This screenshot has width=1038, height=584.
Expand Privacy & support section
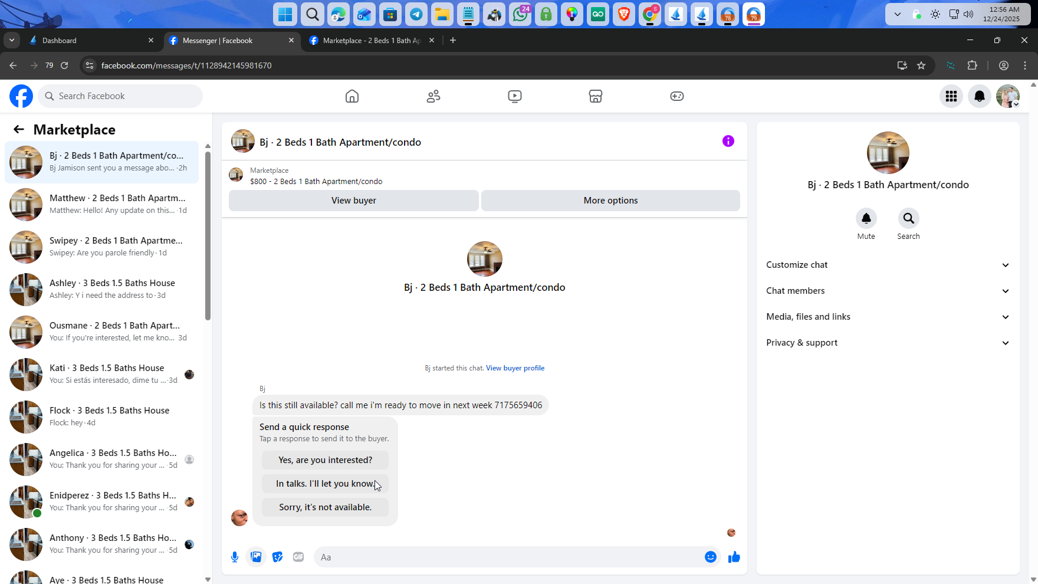(888, 343)
